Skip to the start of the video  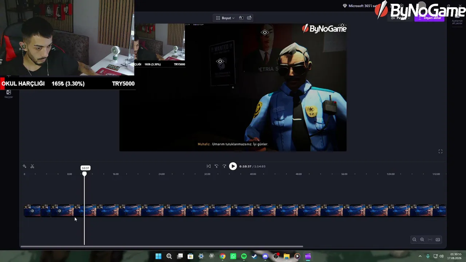click(x=209, y=166)
